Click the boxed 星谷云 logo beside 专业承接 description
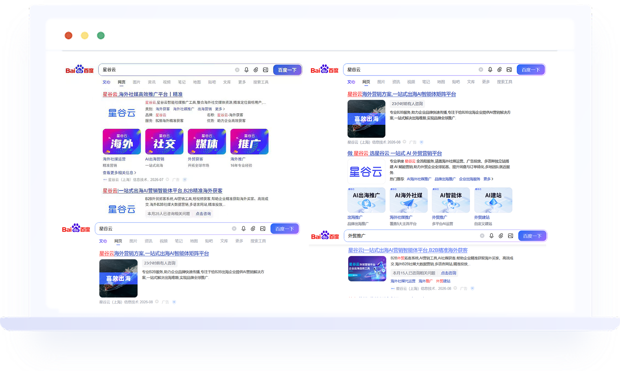Viewport: 620px width, 371px height. (x=366, y=172)
